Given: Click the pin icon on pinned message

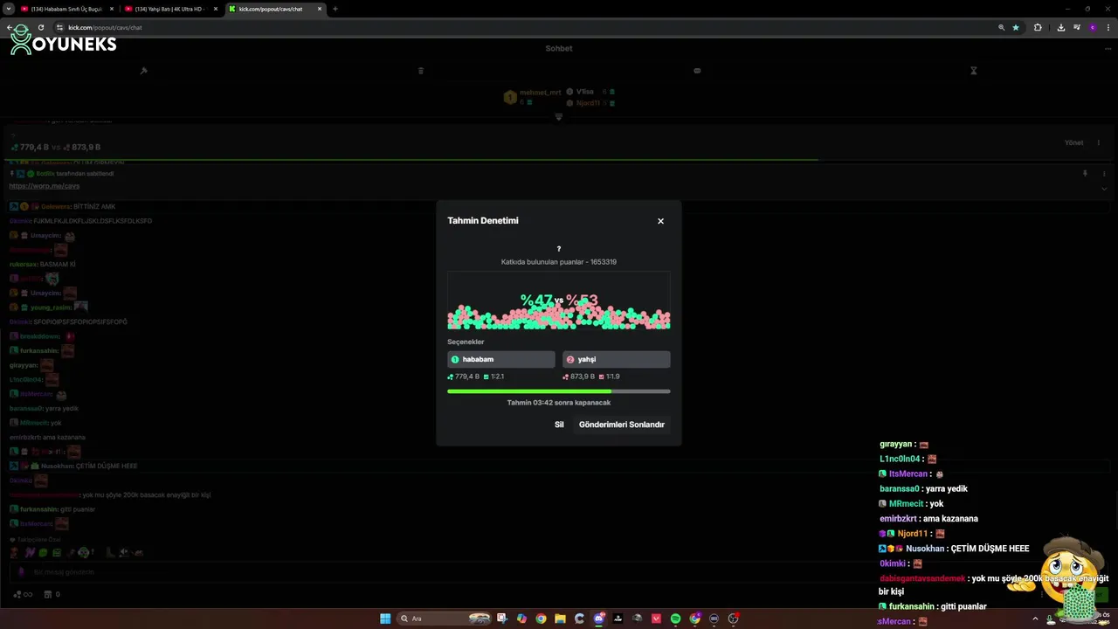Looking at the screenshot, I should 1085,173.
